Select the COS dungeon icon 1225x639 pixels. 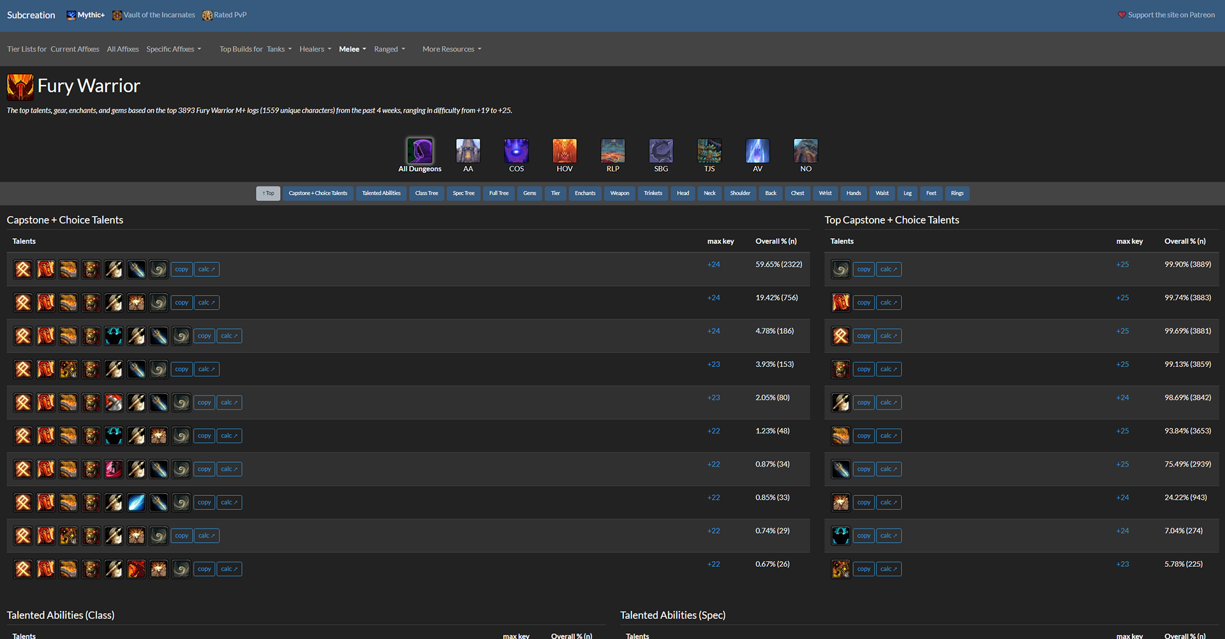pos(516,151)
